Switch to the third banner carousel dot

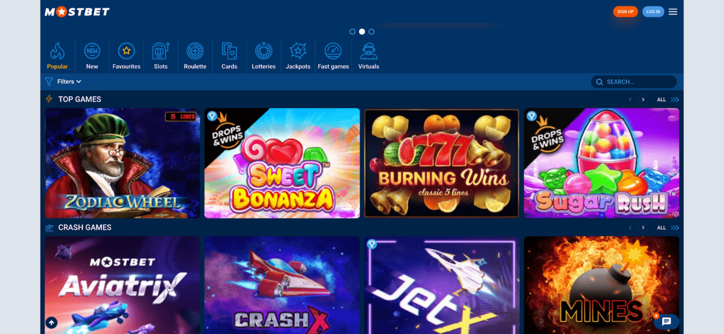[372, 32]
